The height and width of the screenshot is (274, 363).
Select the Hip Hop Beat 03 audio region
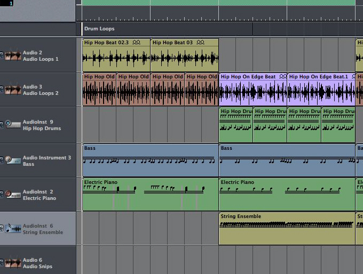point(185,55)
